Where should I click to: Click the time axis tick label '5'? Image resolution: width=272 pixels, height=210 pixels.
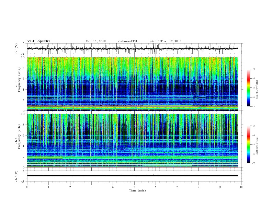[134, 187]
